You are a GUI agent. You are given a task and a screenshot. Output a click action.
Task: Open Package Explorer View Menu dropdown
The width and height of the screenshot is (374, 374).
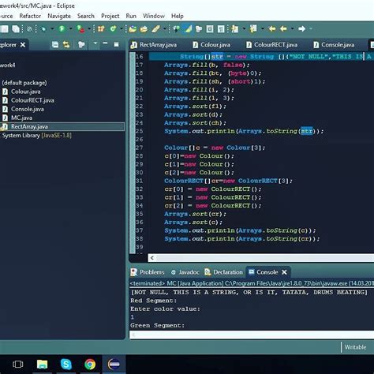click(95, 43)
